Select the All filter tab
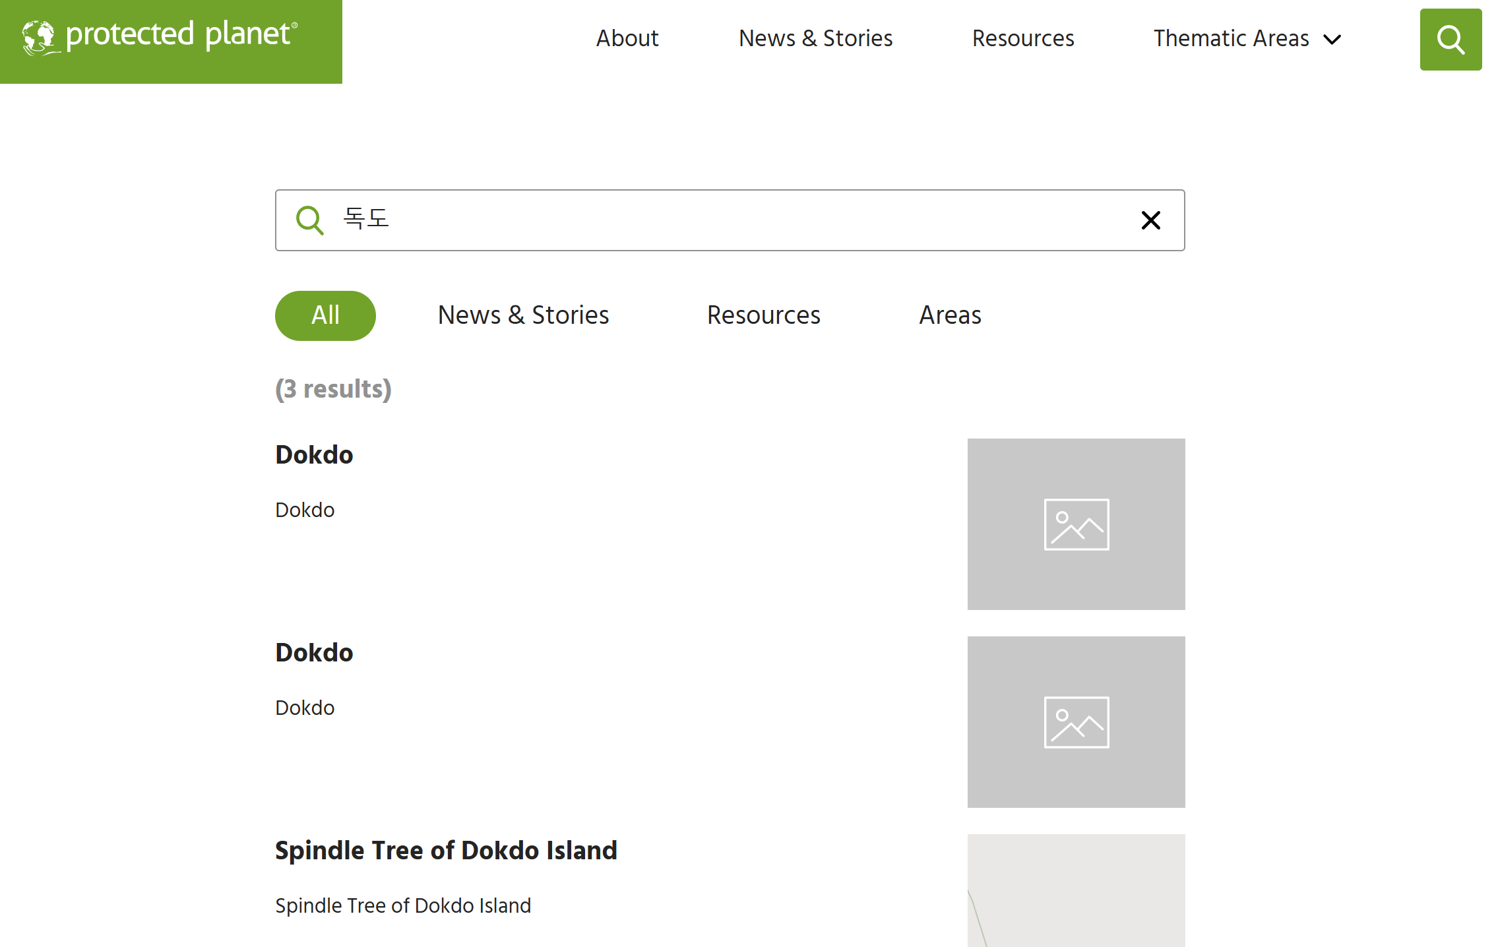Viewport: 1498px width, 947px height. (x=325, y=315)
